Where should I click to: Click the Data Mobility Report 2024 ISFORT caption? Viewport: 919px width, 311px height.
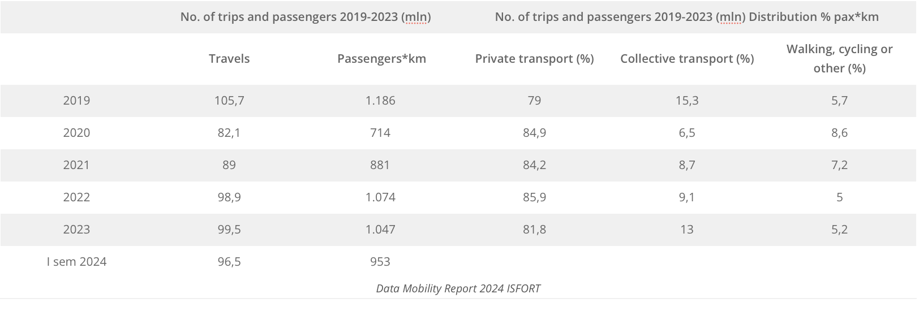(x=458, y=289)
